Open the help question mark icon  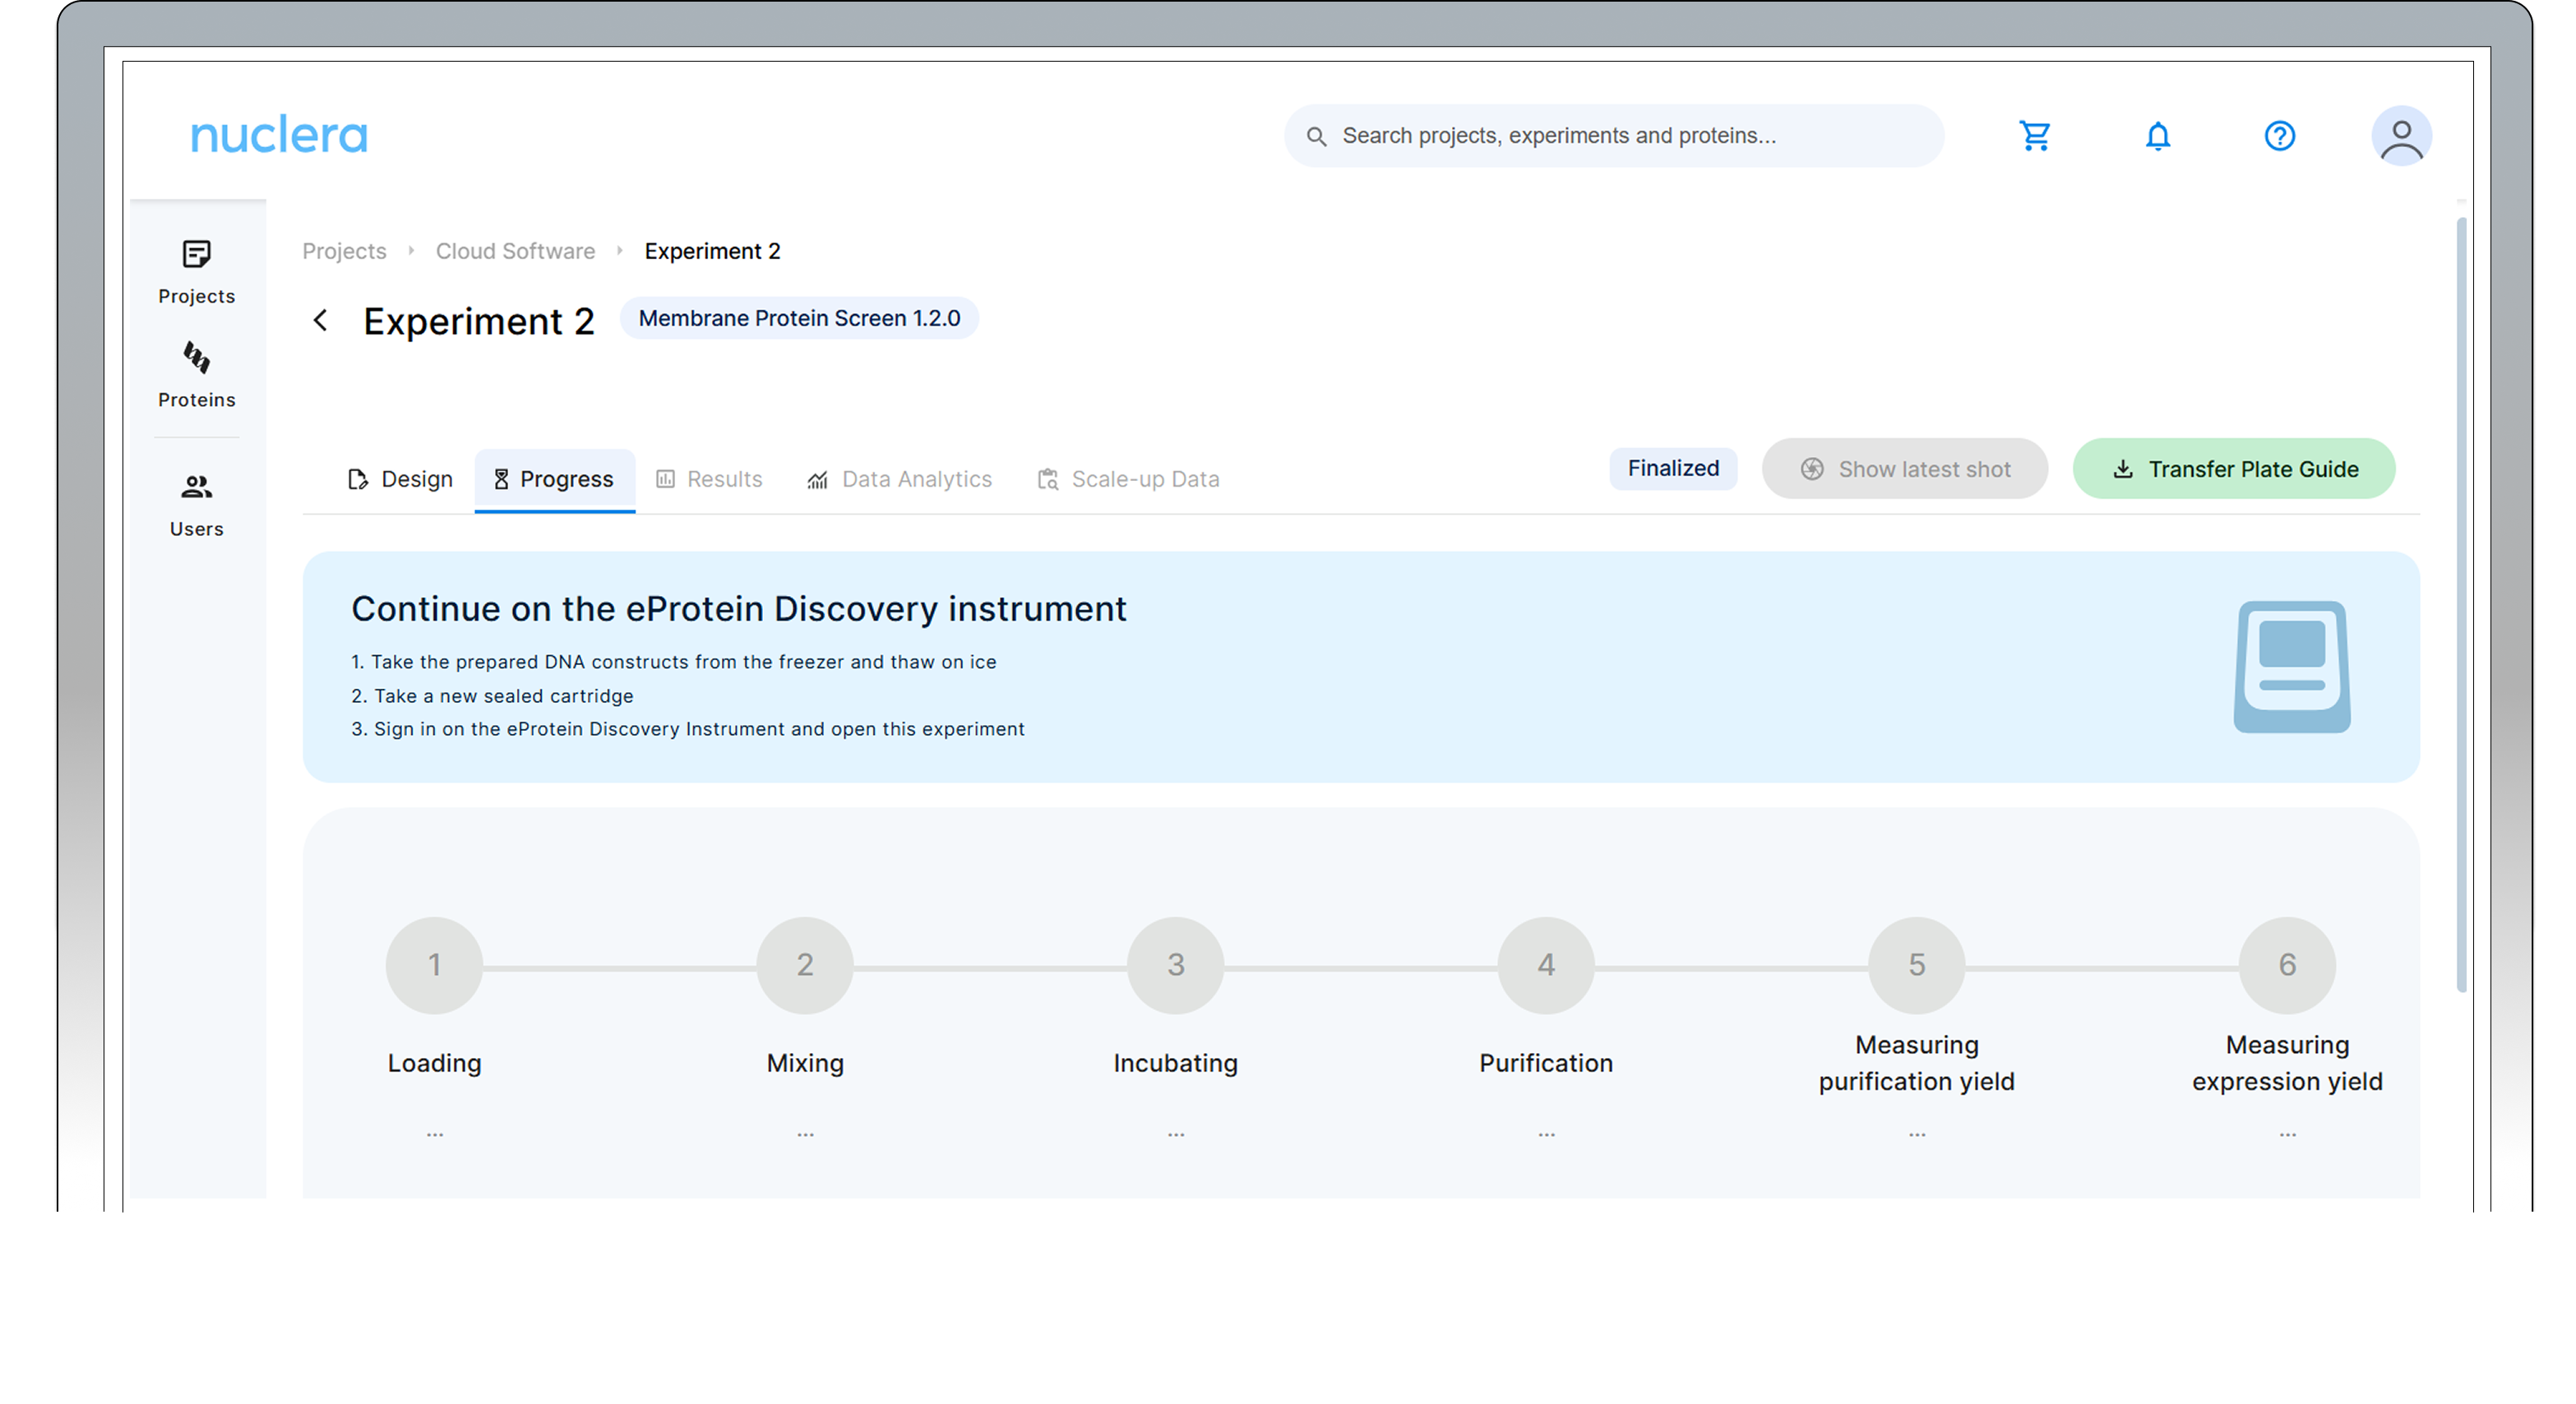2279,136
